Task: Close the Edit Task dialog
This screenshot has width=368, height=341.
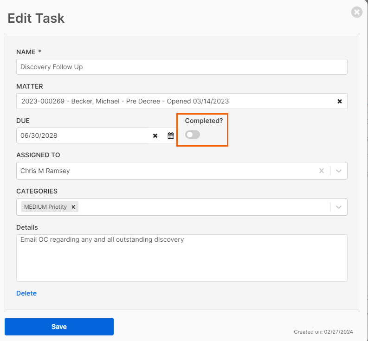Action: 356,12
